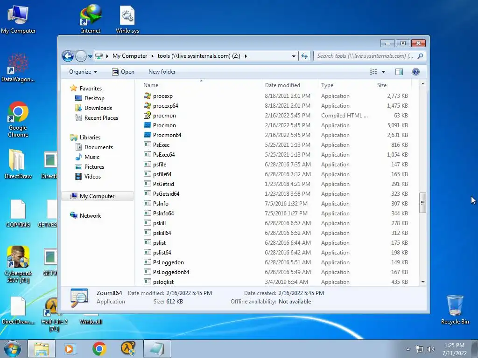
Task: Show the preview pane
Action: [x=399, y=72]
